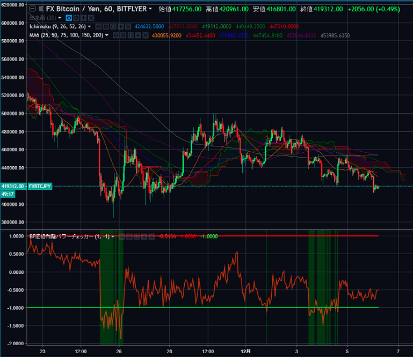Screen dimensions: 413x357
Task: Toggle visibility of the 出来高 volume indicator
Action: [69, 18]
